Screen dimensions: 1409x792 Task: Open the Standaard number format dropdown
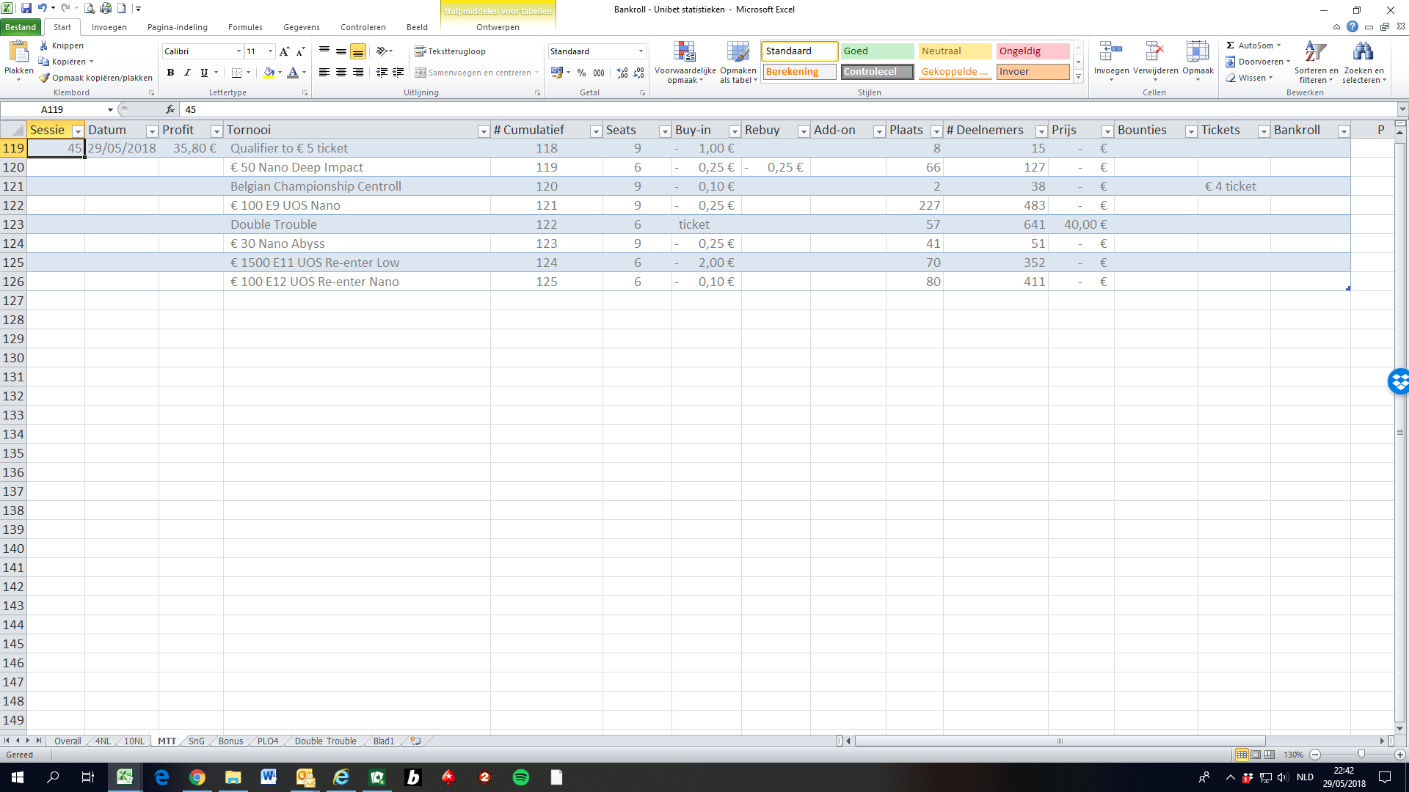[641, 51]
